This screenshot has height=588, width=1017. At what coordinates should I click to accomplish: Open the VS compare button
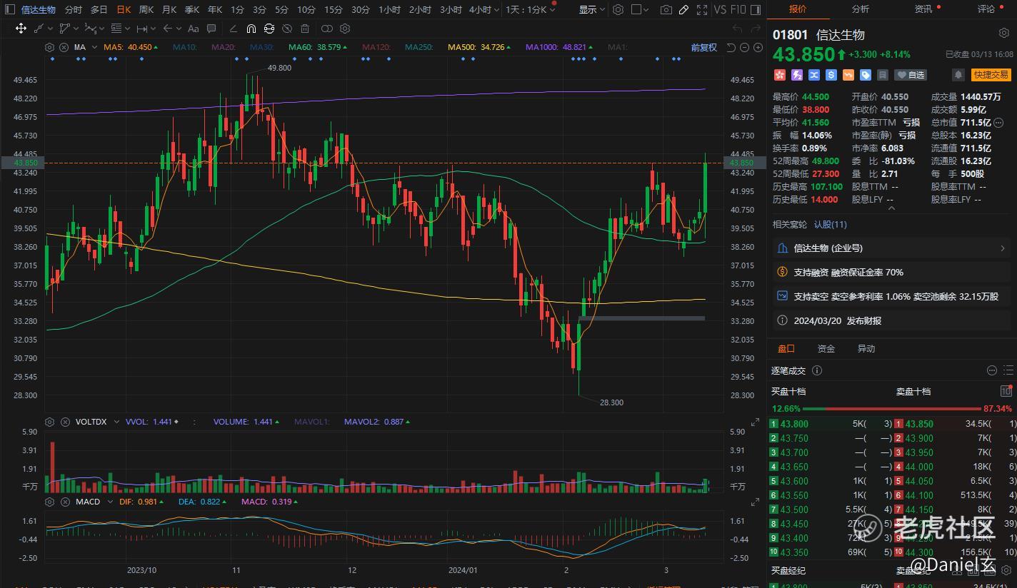(721, 10)
